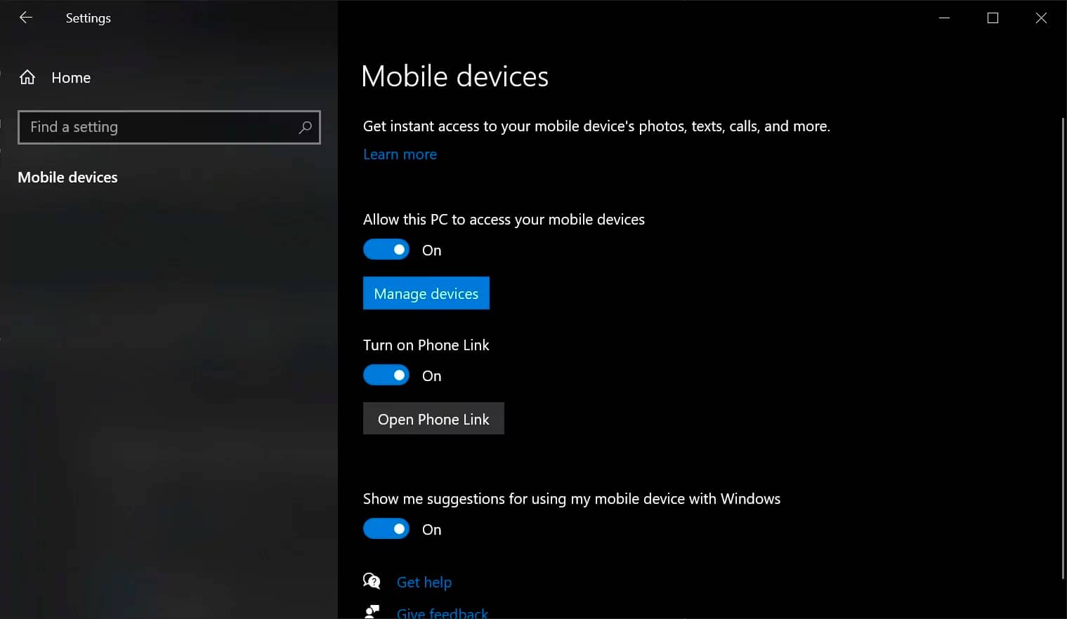1067x619 pixels.
Task: Open the Get help link
Action: pos(424,582)
